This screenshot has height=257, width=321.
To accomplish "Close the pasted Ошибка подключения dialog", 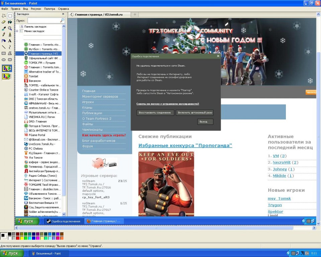I will [218, 56].
